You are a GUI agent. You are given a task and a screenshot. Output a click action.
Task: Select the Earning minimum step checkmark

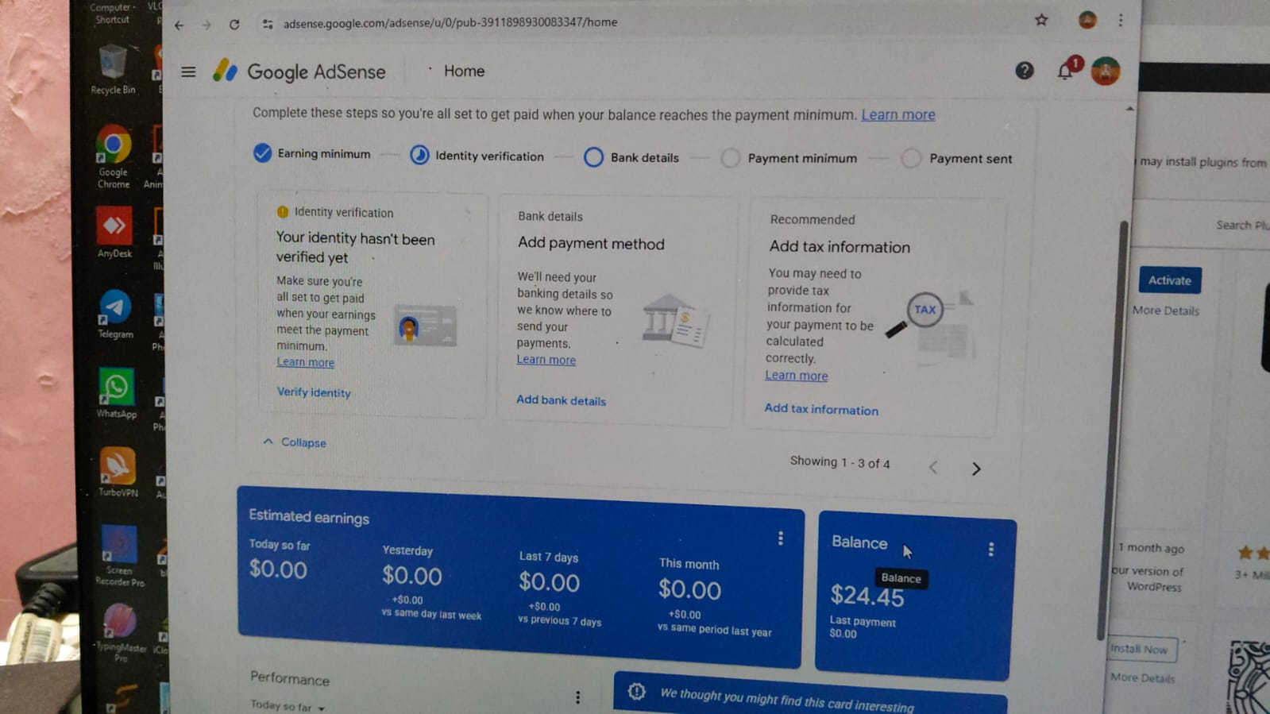(x=262, y=153)
